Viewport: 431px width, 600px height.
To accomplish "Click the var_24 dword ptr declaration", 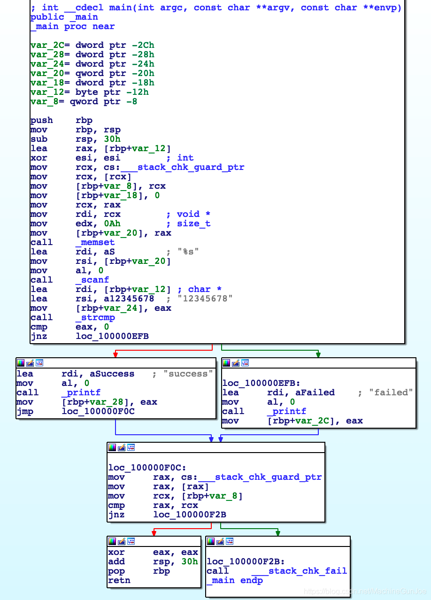I will [92, 64].
